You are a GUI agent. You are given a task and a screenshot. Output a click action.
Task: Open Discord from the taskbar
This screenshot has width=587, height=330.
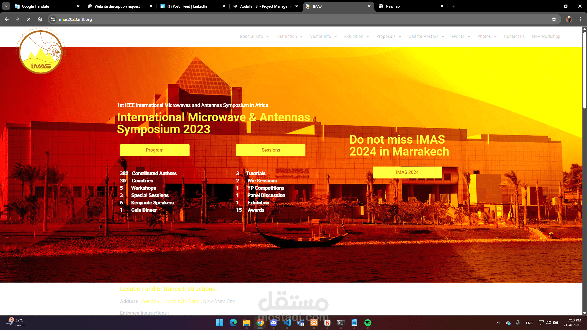[x=274, y=323]
